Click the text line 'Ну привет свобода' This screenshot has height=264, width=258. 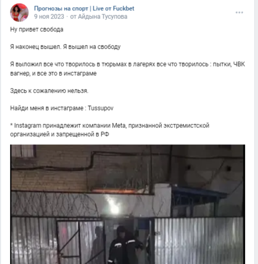point(37,29)
